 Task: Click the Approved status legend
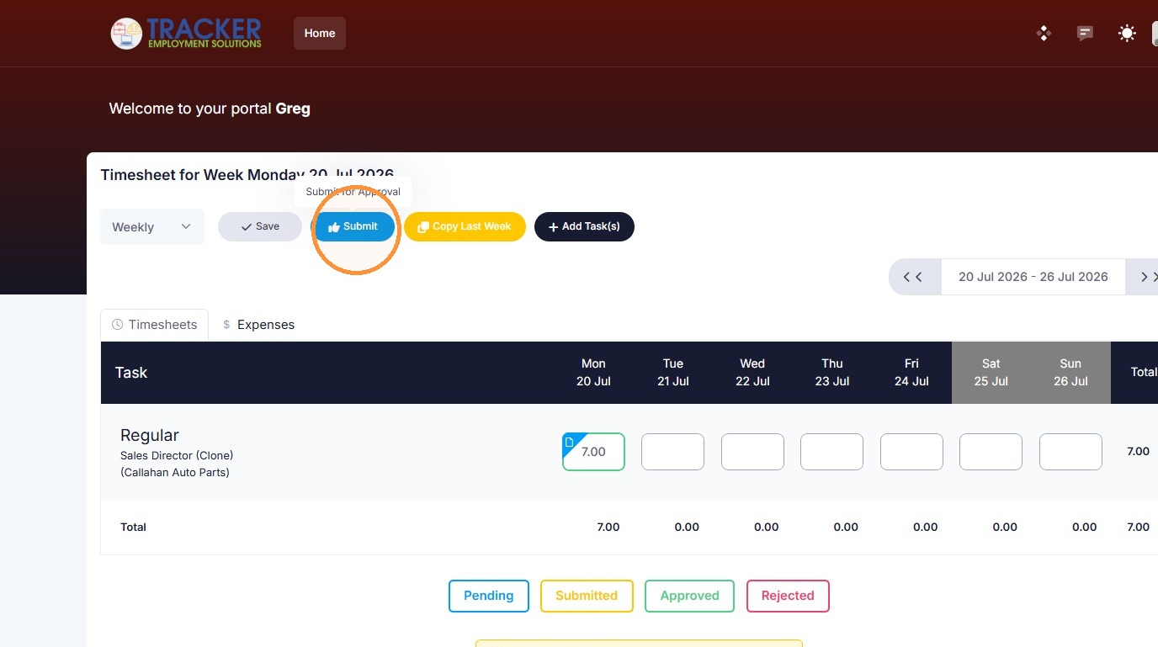tap(689, 596)
